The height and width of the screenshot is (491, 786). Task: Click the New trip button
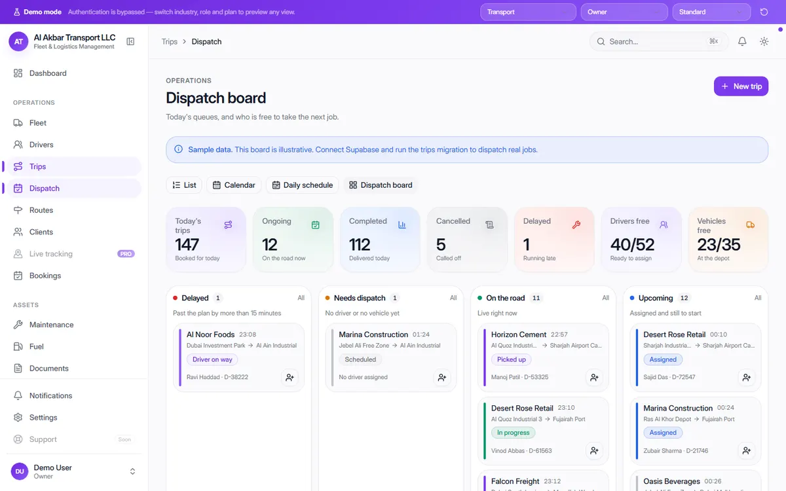741,86
